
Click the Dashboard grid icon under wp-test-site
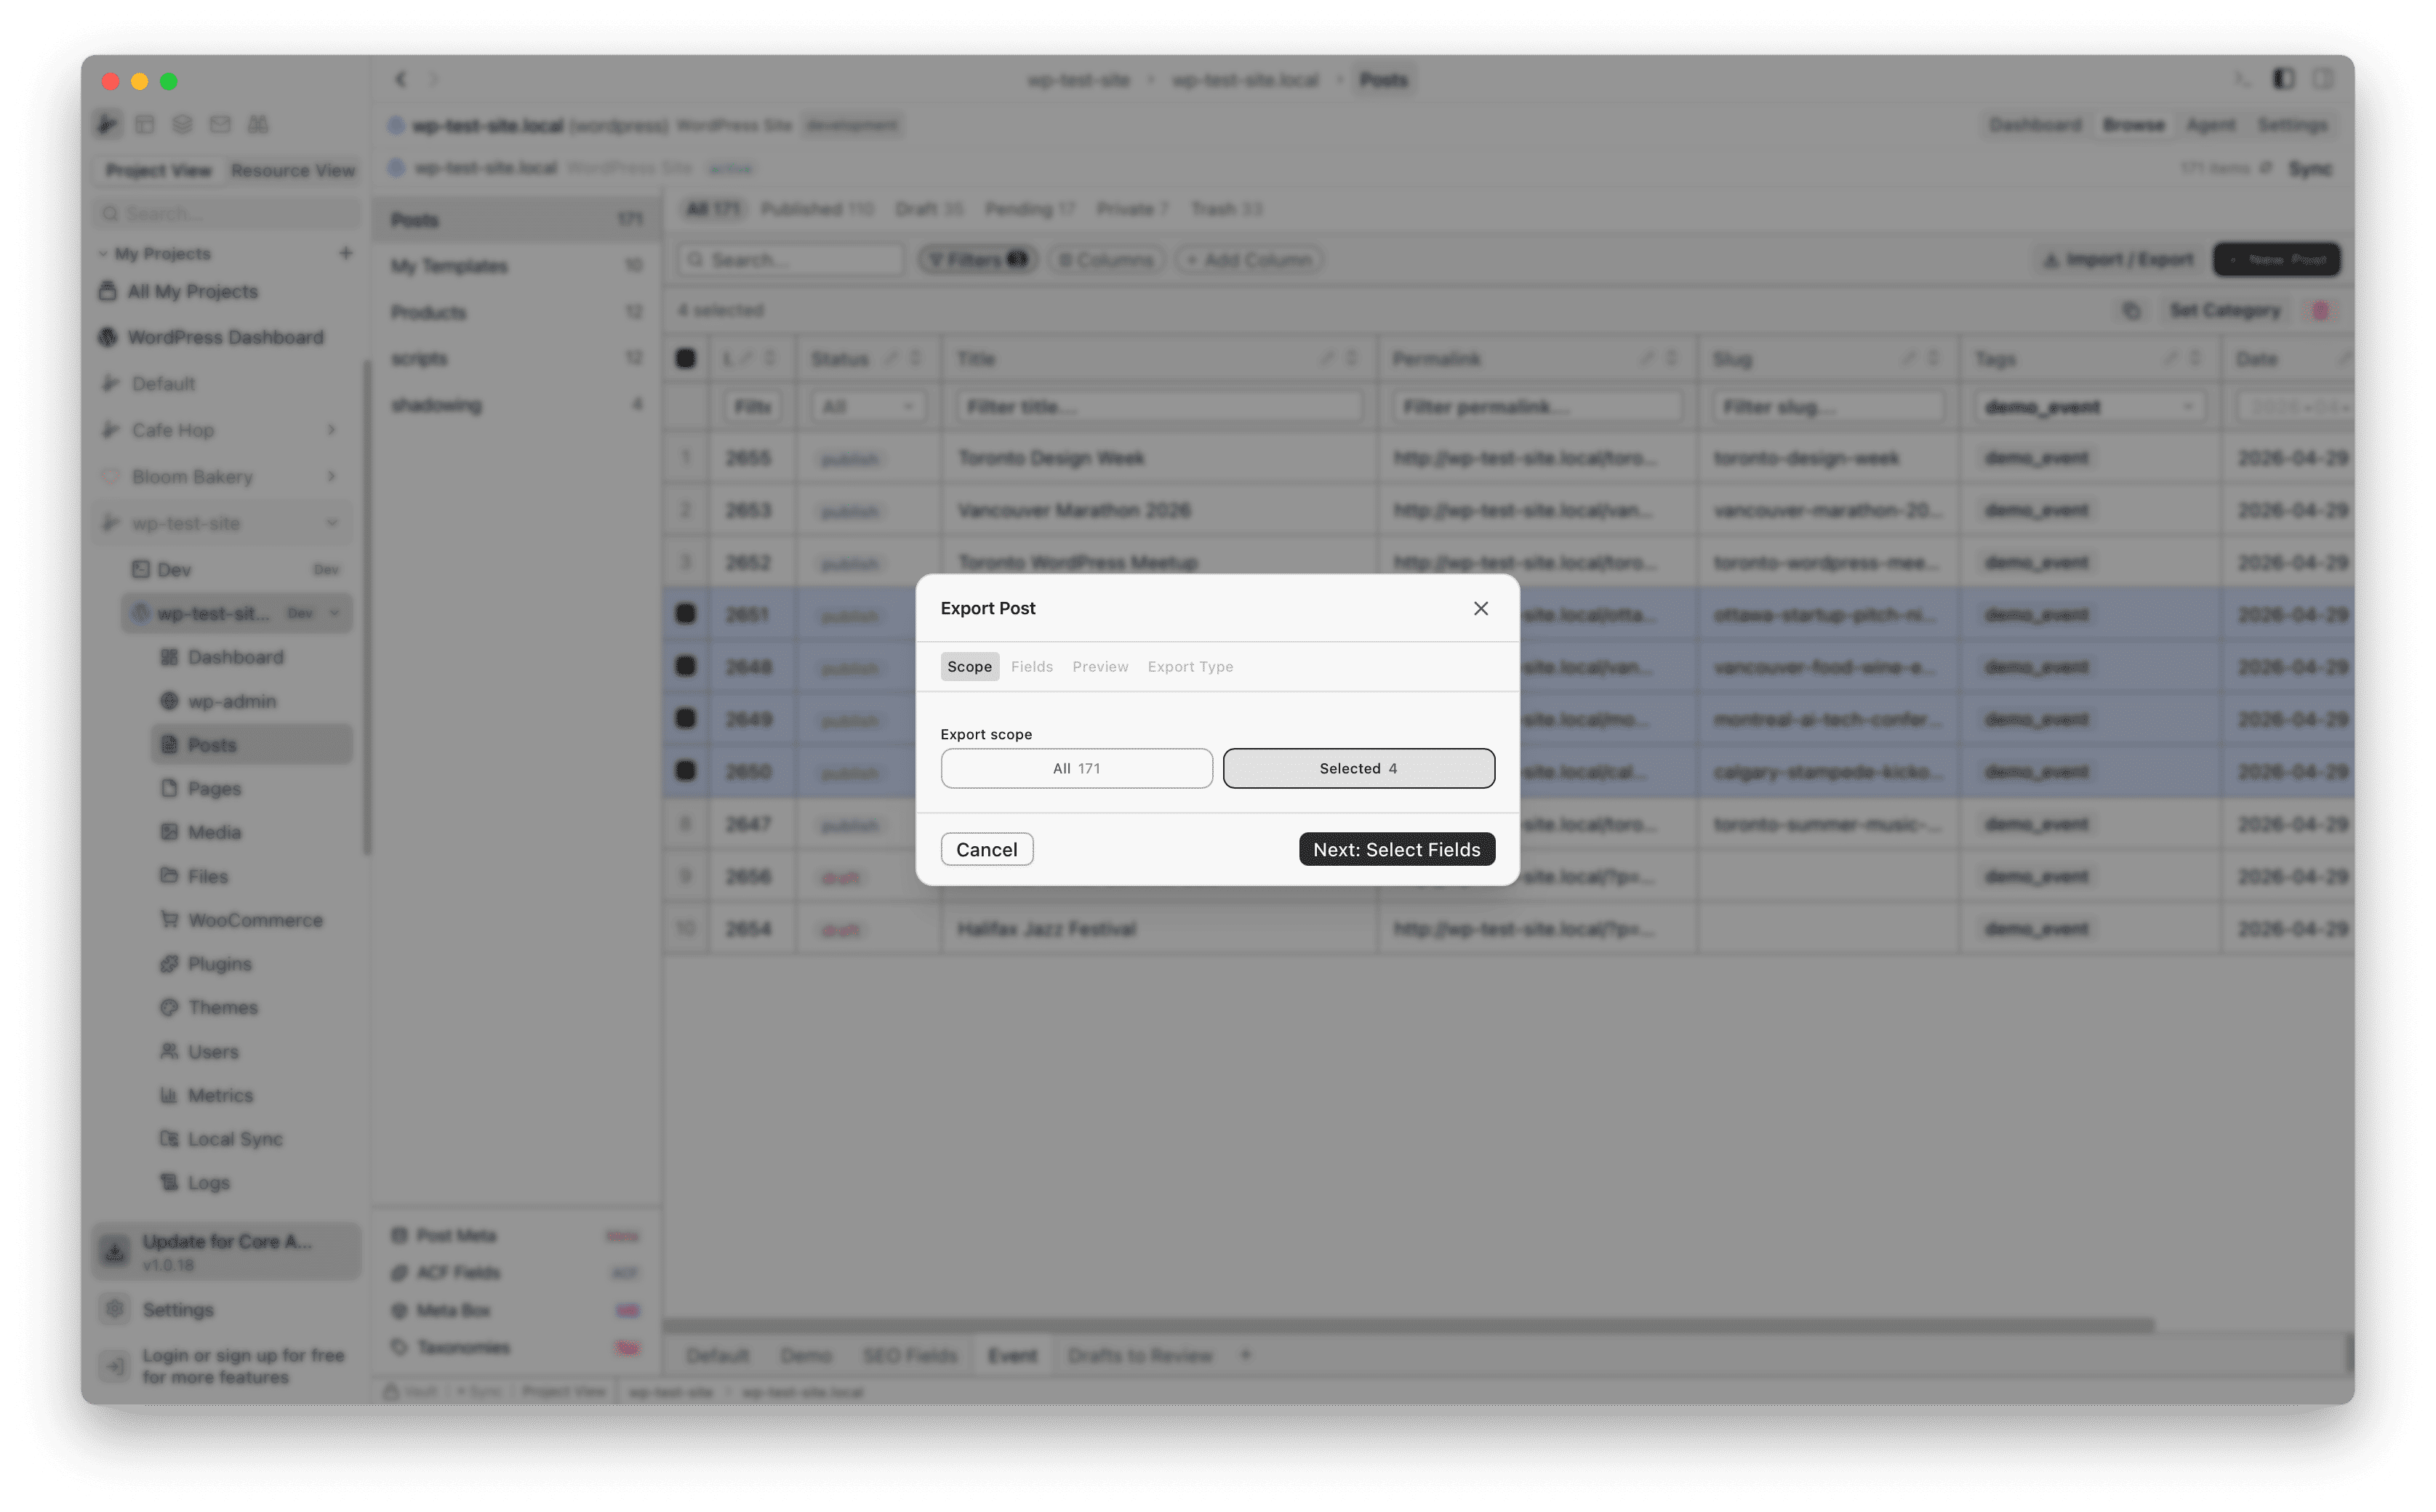click(x=169, y=657)
